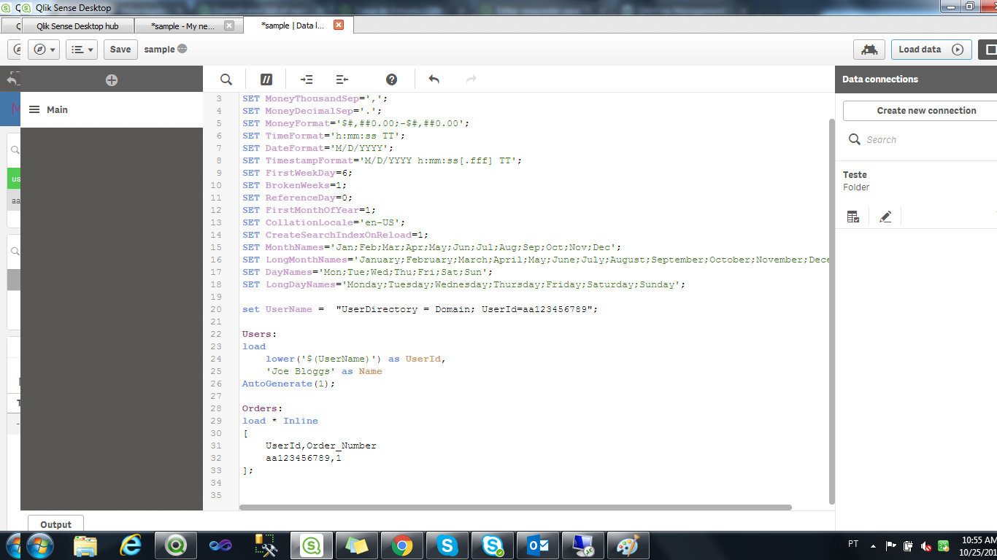Switch to '*sample - My ne...' tab
997x560 pixels.
[x=182, y=26]
